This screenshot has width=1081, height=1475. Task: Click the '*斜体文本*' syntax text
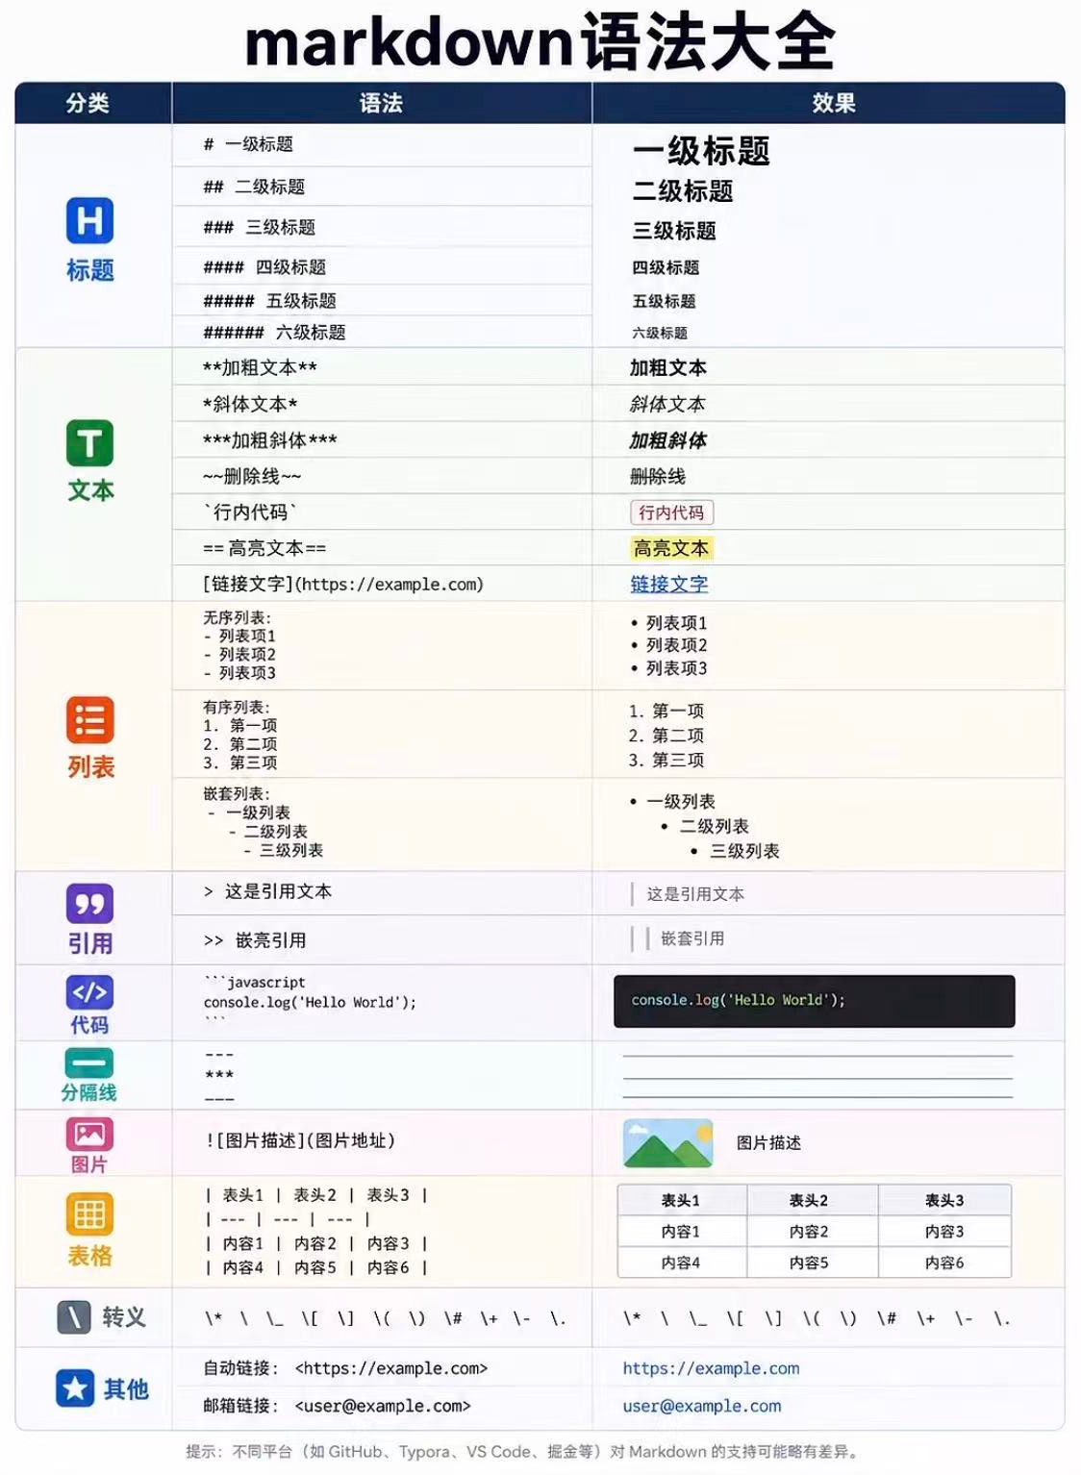250,404
